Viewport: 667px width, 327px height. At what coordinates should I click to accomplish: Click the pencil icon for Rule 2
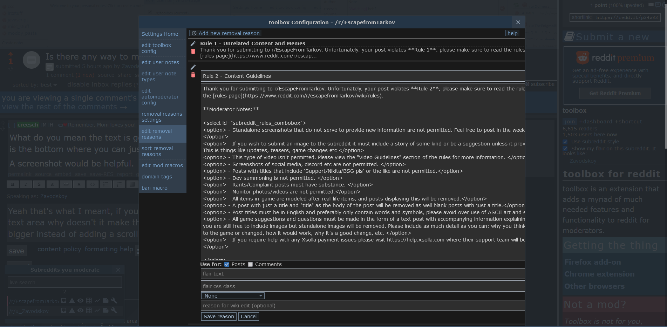(193, 67)
